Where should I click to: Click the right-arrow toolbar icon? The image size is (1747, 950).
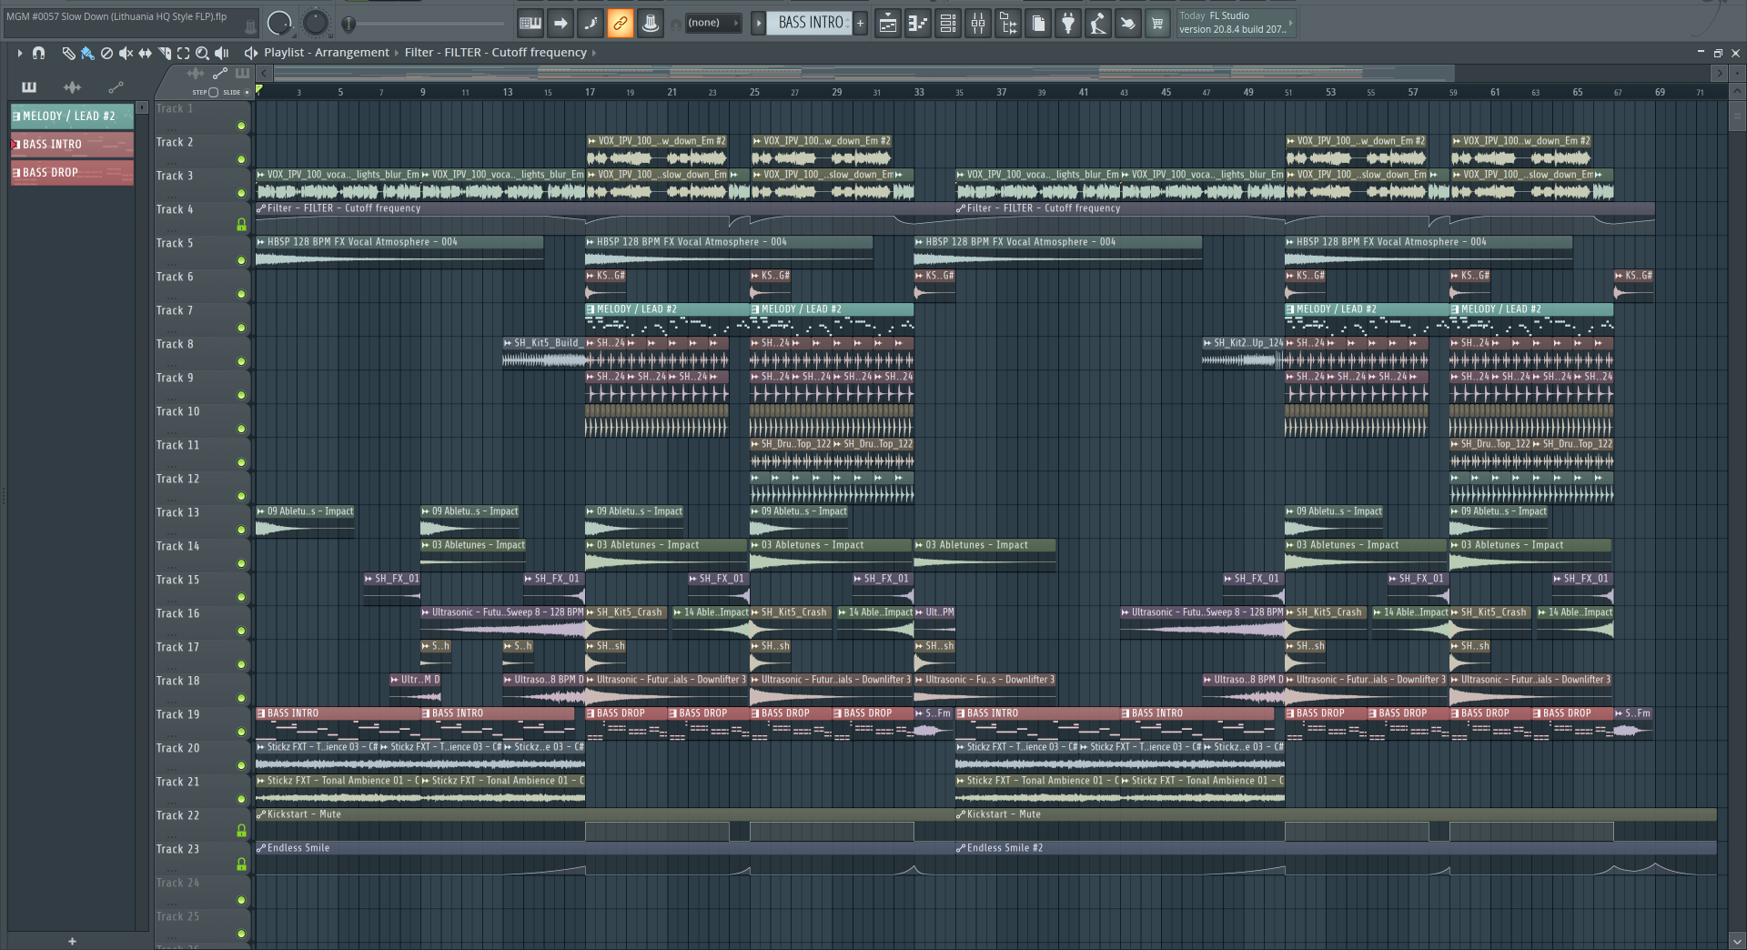(560, 23)
